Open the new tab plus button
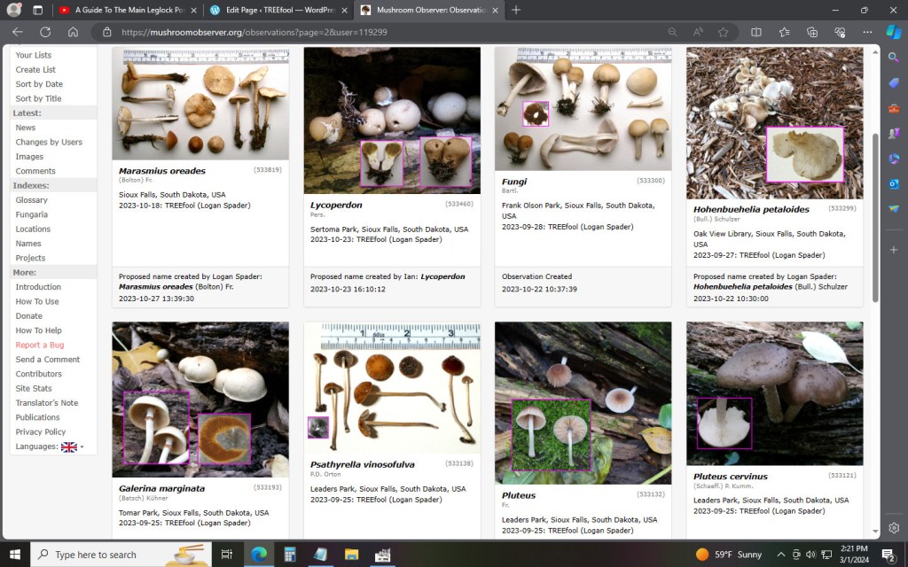Screen dimensions: 908x567 517,10
